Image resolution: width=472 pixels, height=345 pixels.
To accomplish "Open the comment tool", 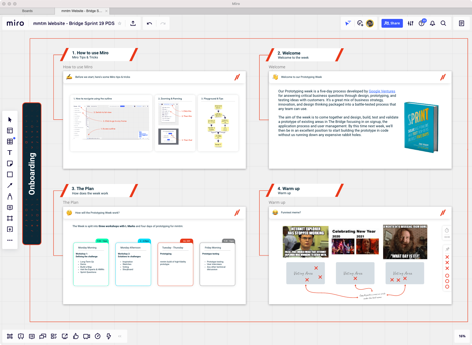I will (10, 208).
